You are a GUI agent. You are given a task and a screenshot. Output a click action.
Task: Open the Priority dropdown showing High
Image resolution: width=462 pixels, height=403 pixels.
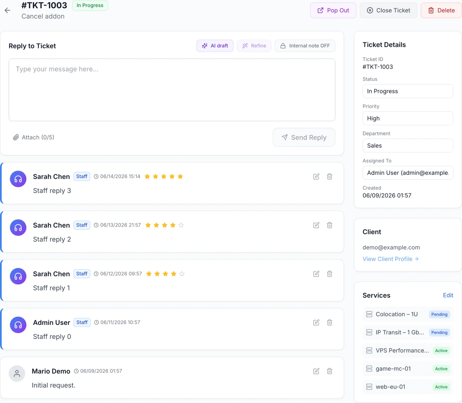[x=408, y=118]
